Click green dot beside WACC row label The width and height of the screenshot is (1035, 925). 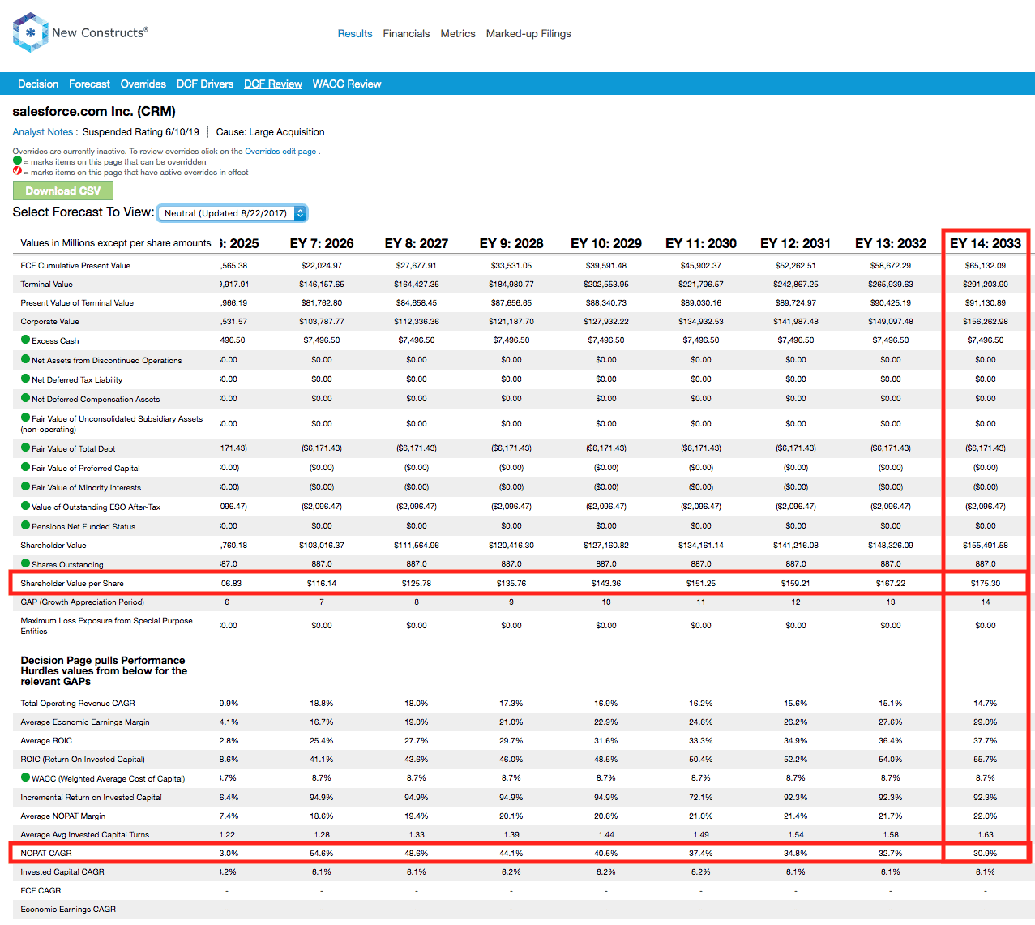point(26,777)
